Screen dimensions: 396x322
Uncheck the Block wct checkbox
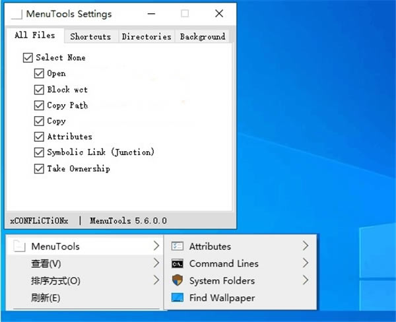[x=39, y=90]
